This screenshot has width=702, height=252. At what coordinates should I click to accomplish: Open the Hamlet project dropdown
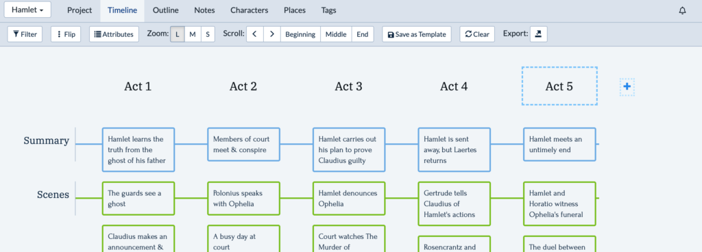click(x=27, y=10)
